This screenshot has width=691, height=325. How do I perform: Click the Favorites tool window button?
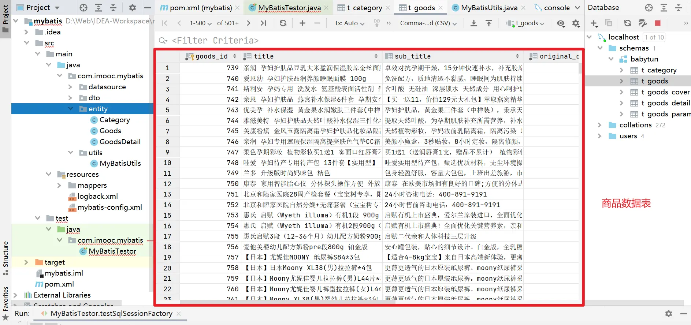[5, 304]
